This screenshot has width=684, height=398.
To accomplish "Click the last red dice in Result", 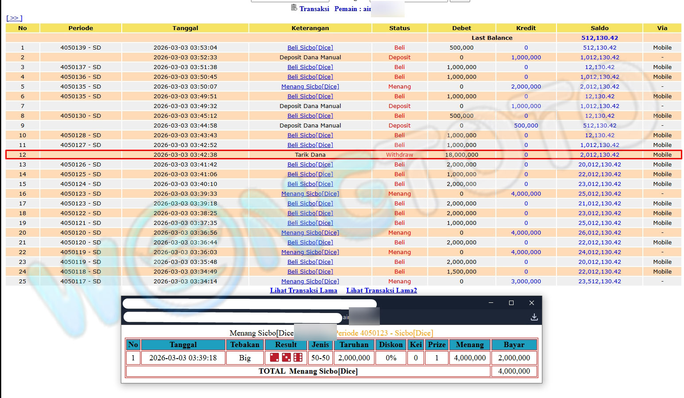I will point(298,357).
